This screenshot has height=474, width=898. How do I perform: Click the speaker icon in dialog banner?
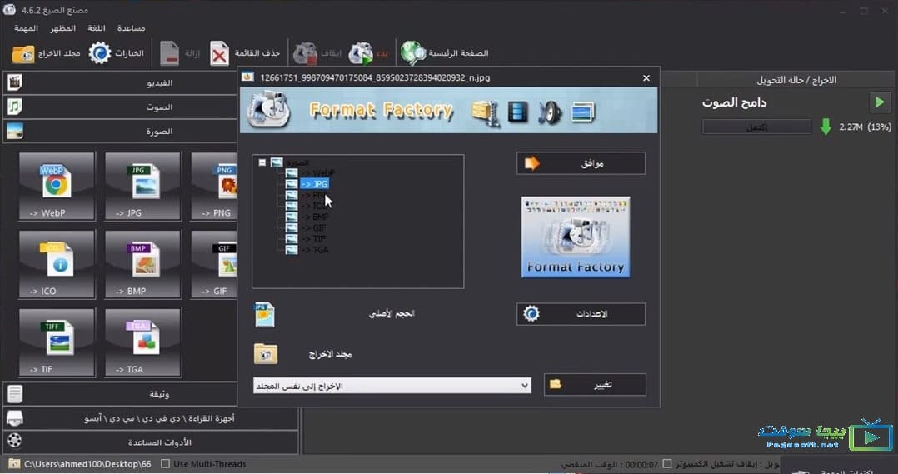(x=550, y=112)
